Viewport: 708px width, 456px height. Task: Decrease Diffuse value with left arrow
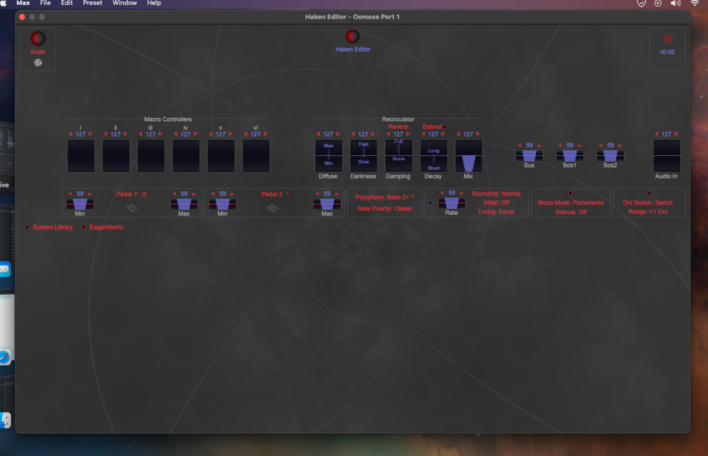click(318, 134)
